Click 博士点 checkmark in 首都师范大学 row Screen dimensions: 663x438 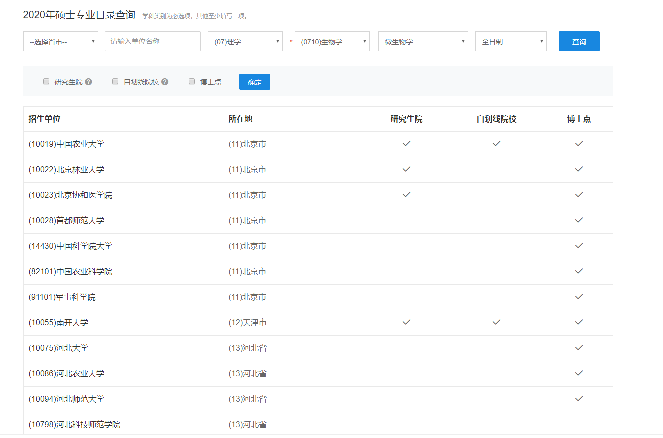(579, 220)
